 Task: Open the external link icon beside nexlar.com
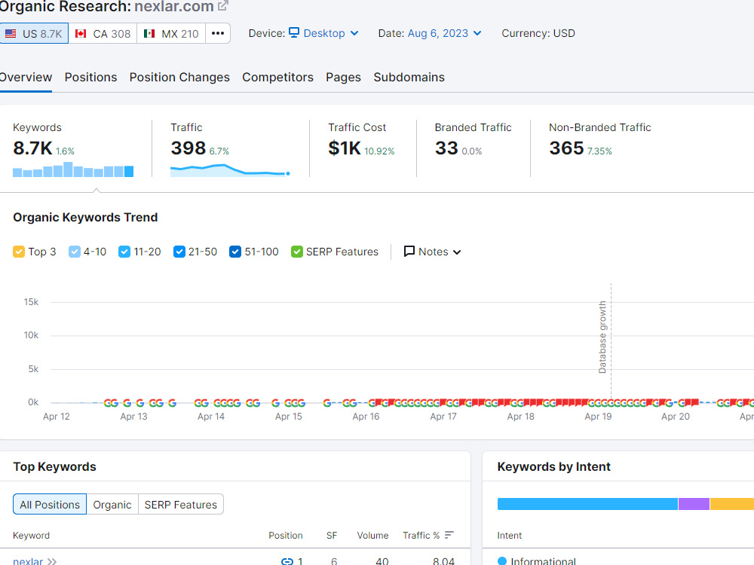pos(222,6)
